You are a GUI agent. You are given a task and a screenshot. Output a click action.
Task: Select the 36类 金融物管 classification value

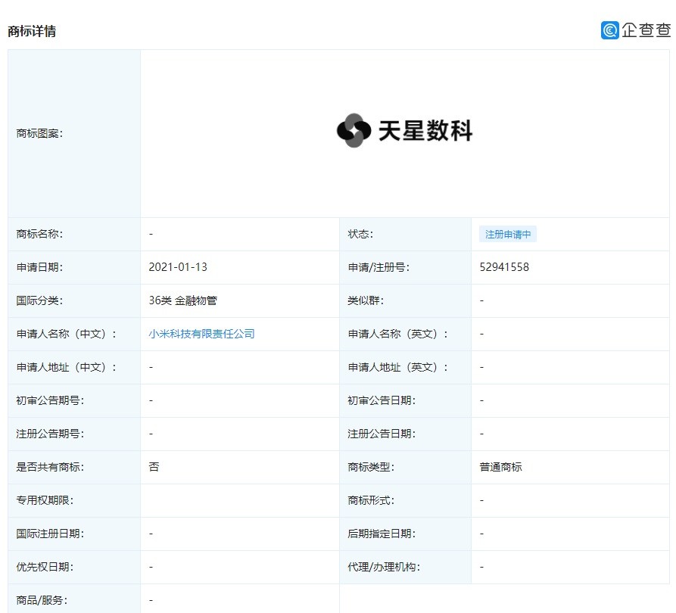click(182, 300)
